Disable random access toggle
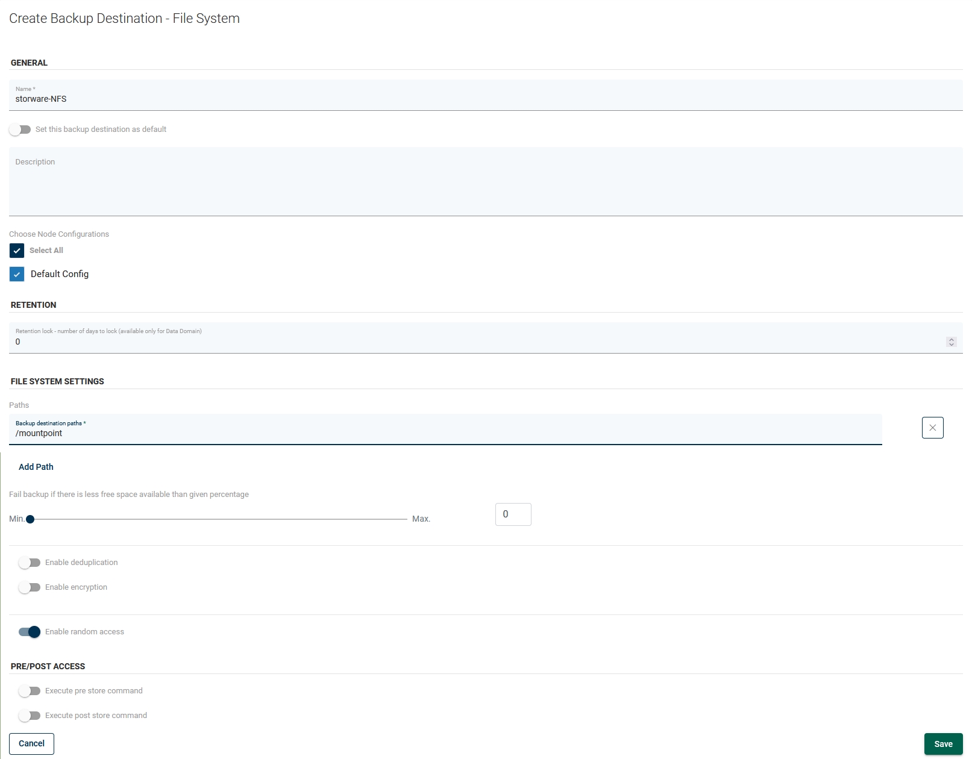This screenshot has width=972, height=759. pyautogui.click(x=30, y=632)
